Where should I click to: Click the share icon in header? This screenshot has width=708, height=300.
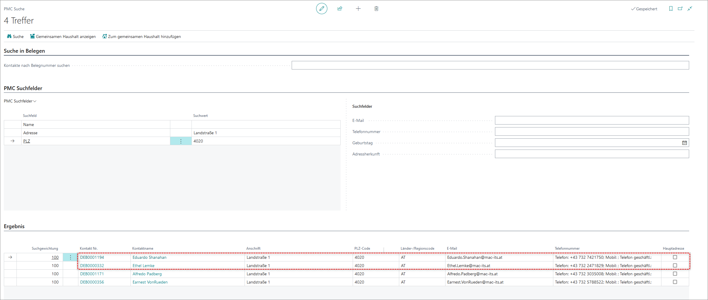point(340,9)
